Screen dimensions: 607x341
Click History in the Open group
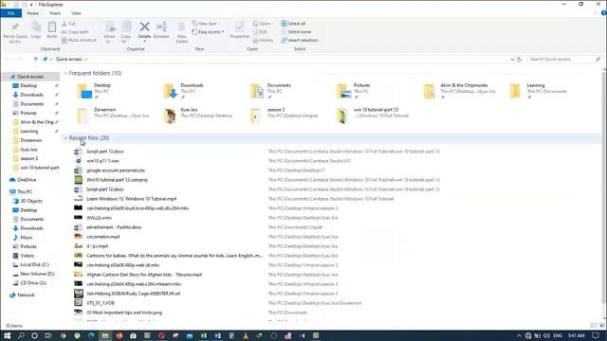tap(264, 40)
